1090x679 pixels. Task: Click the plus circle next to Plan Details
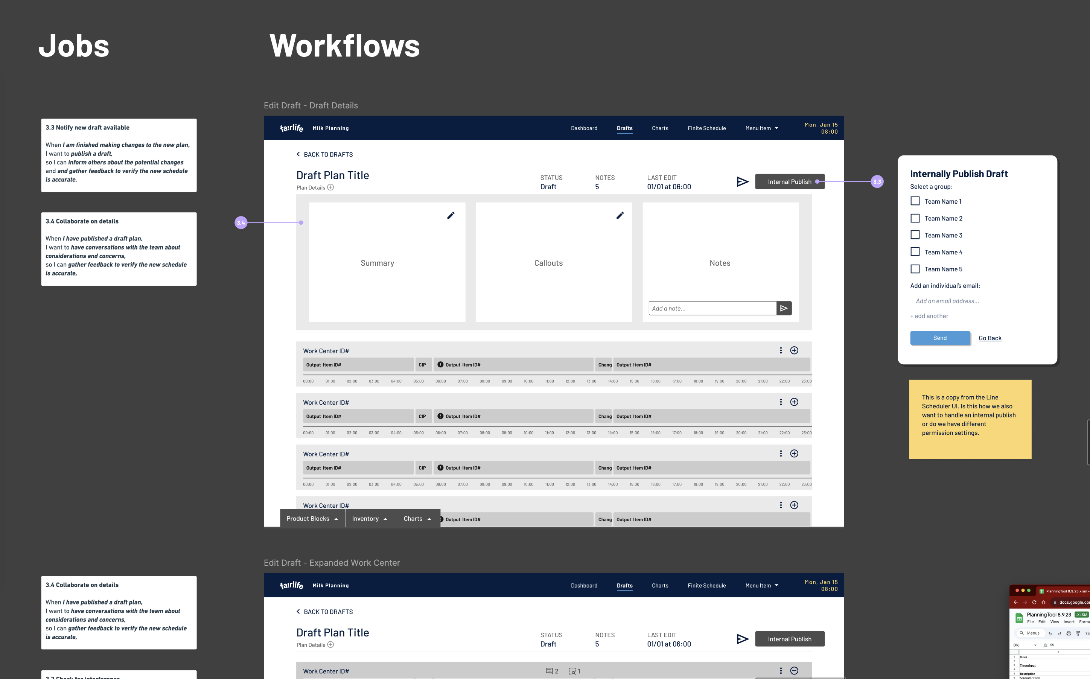click(330, 187)
